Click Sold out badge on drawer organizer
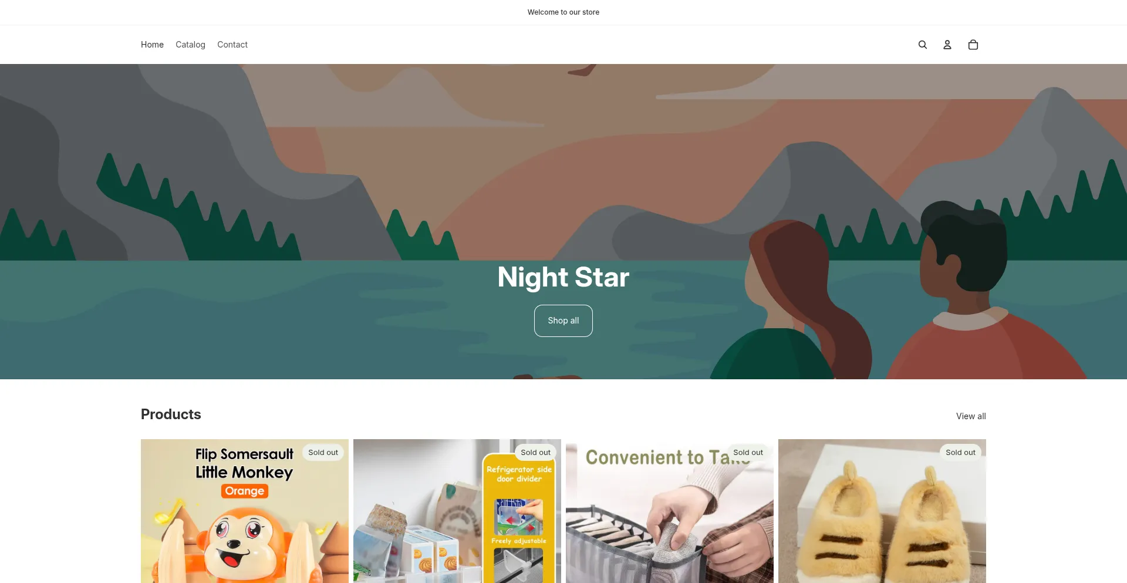The width and height of the screenshot is (1127, 583). tap(748, 453)
